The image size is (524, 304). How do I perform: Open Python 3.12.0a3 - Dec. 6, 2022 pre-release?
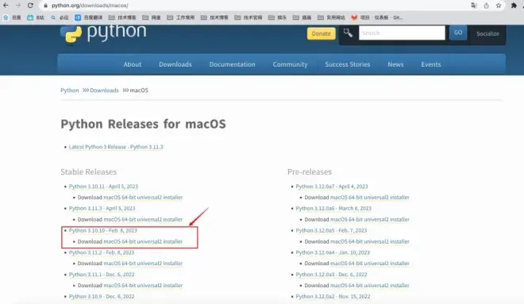click(331, 275)
